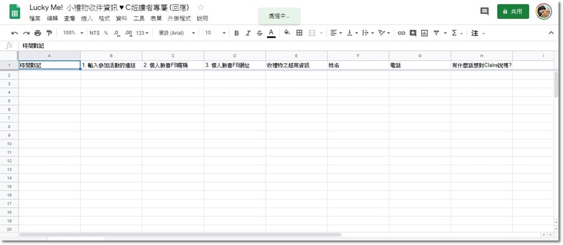This screenshot has height=245, width=563.
Task: Click the borders icon
Action: (299, 33)
